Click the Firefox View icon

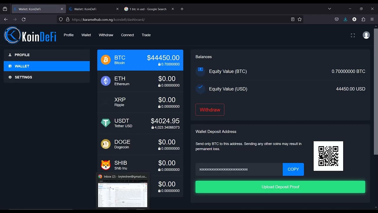tap(5, 9)
